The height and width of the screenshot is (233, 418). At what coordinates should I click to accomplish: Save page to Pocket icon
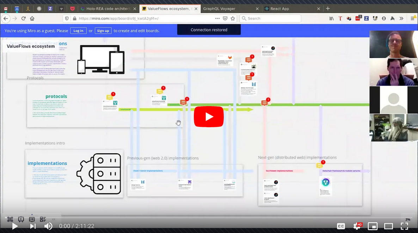coord(225,18)
